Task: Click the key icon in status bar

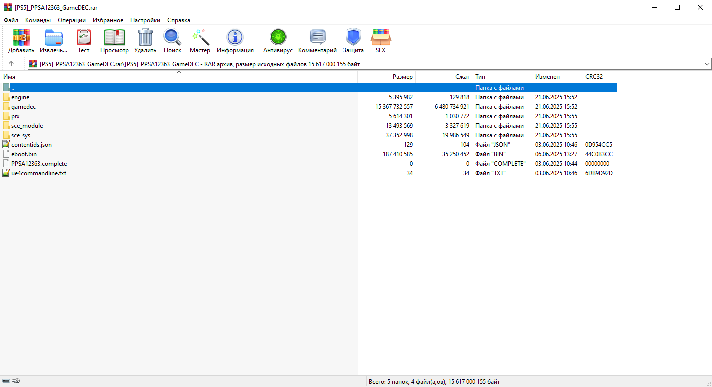Action: [16, 381]
